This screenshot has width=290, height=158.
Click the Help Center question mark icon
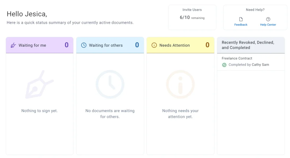268,19
